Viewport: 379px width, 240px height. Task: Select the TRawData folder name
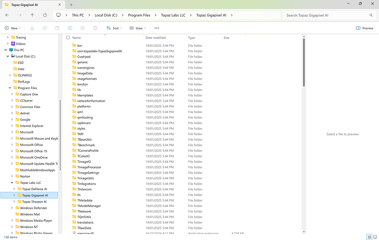tap(84, 228)
